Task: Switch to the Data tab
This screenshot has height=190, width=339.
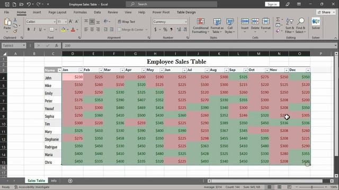Action: pyautogui.click(x=97, y=12)
